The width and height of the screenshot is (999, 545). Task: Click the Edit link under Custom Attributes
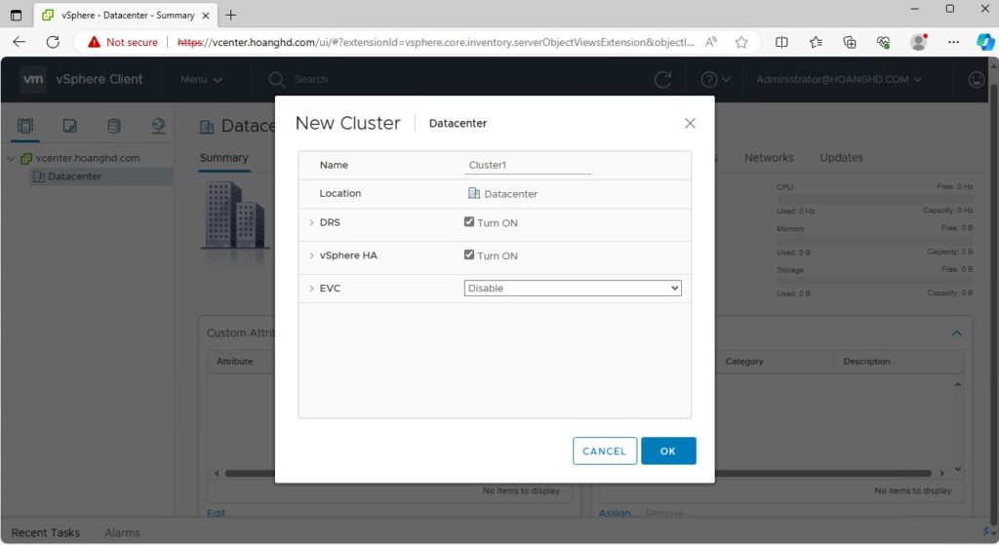click(x=216, y=513)
